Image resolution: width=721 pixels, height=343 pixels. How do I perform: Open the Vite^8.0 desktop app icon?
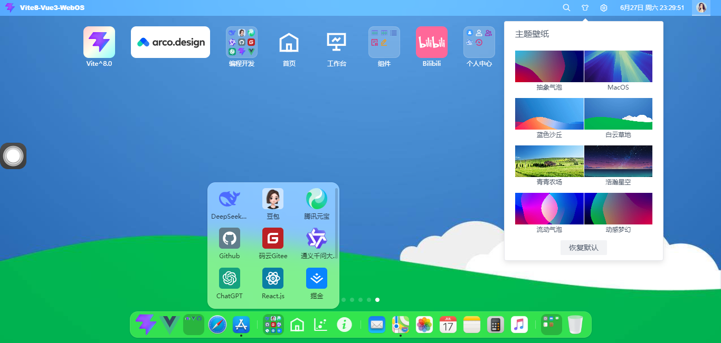point(99,42)
